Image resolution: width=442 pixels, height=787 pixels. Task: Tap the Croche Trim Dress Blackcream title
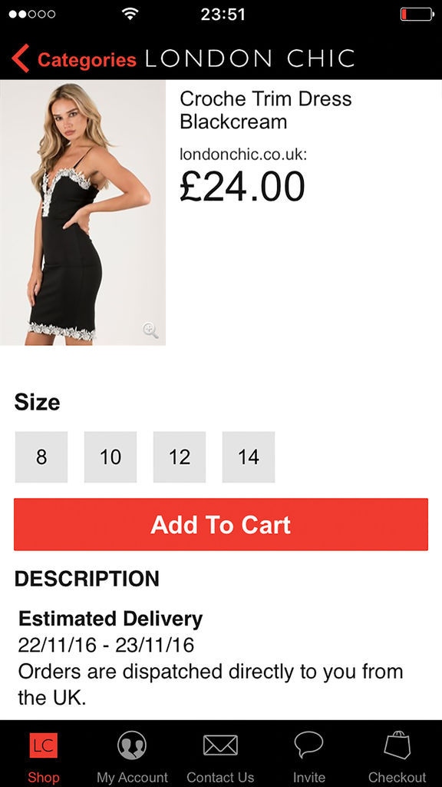pos(266,110)
